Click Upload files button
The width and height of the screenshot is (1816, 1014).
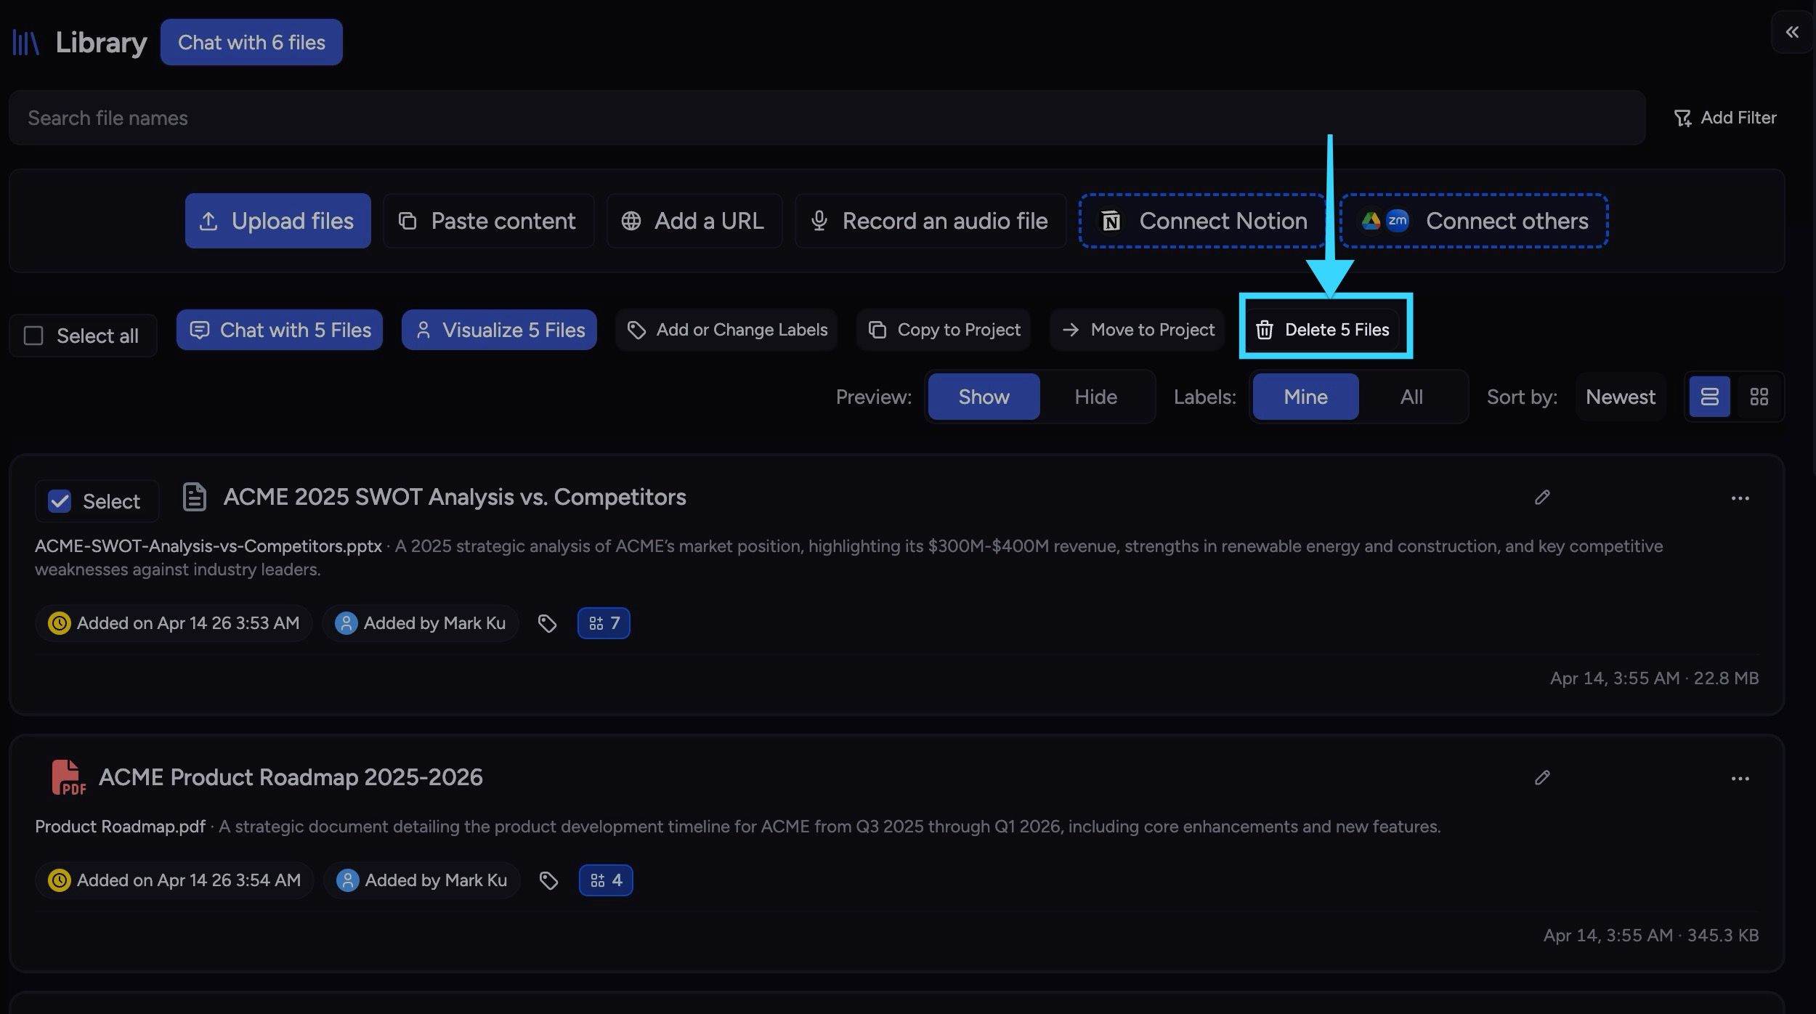coord(277,221)
